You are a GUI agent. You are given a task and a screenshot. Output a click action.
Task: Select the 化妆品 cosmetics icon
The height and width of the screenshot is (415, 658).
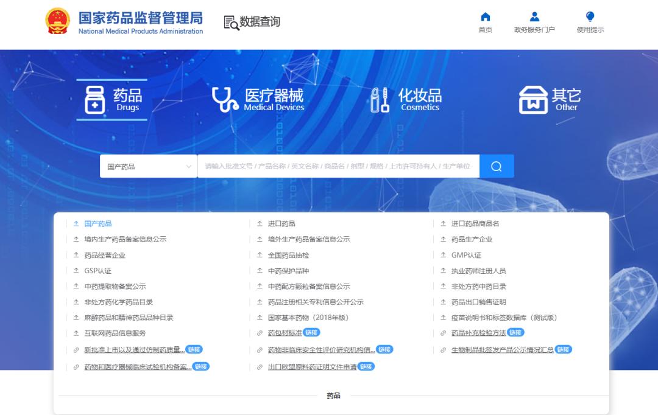point(380,100)
